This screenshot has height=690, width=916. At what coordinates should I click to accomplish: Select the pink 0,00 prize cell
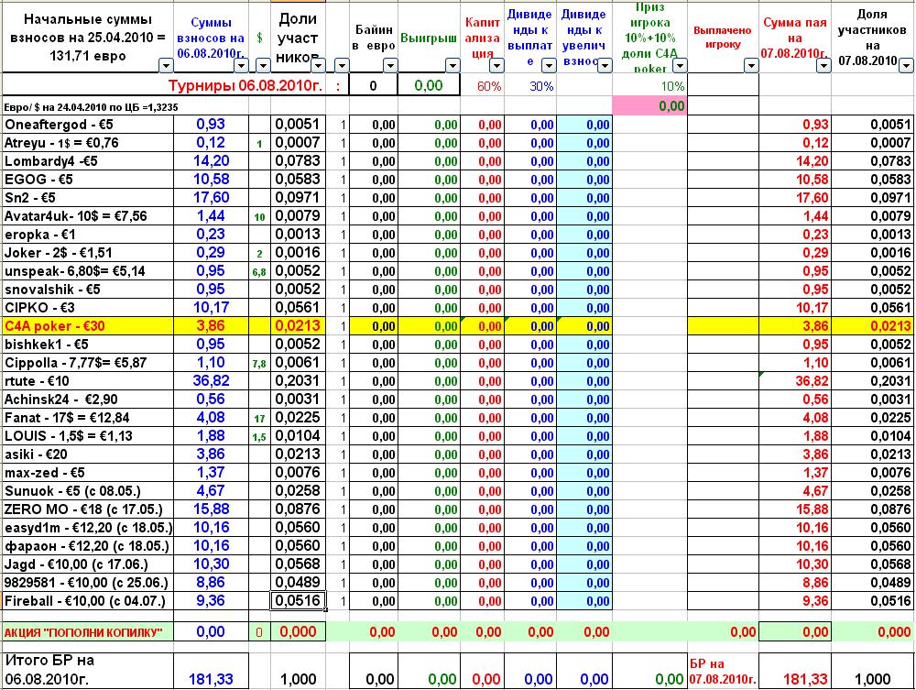click(649, 105)
